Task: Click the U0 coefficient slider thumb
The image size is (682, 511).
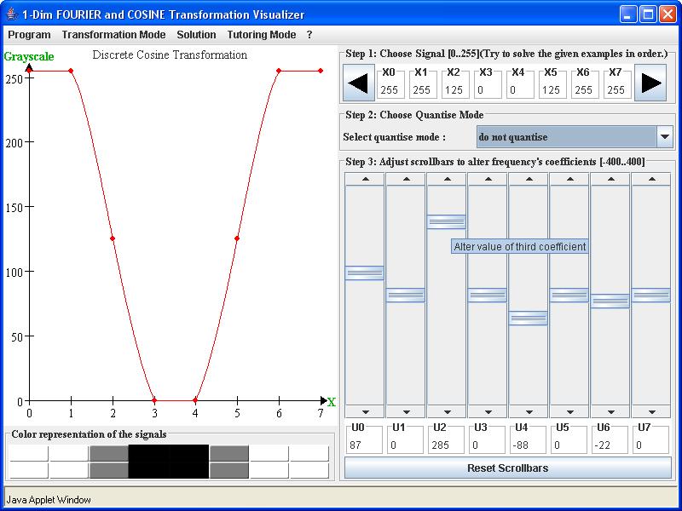Action: 365,273
